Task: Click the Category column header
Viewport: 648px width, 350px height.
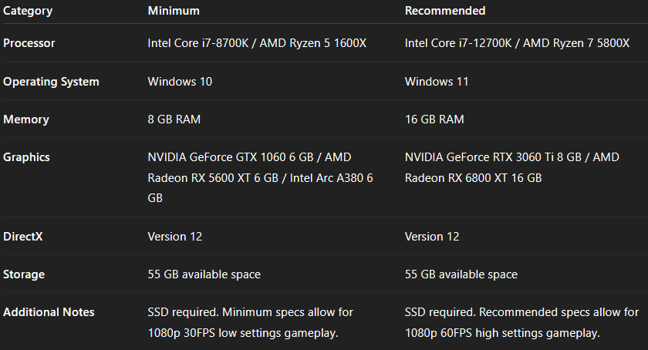Action: (x=28, y=11)
